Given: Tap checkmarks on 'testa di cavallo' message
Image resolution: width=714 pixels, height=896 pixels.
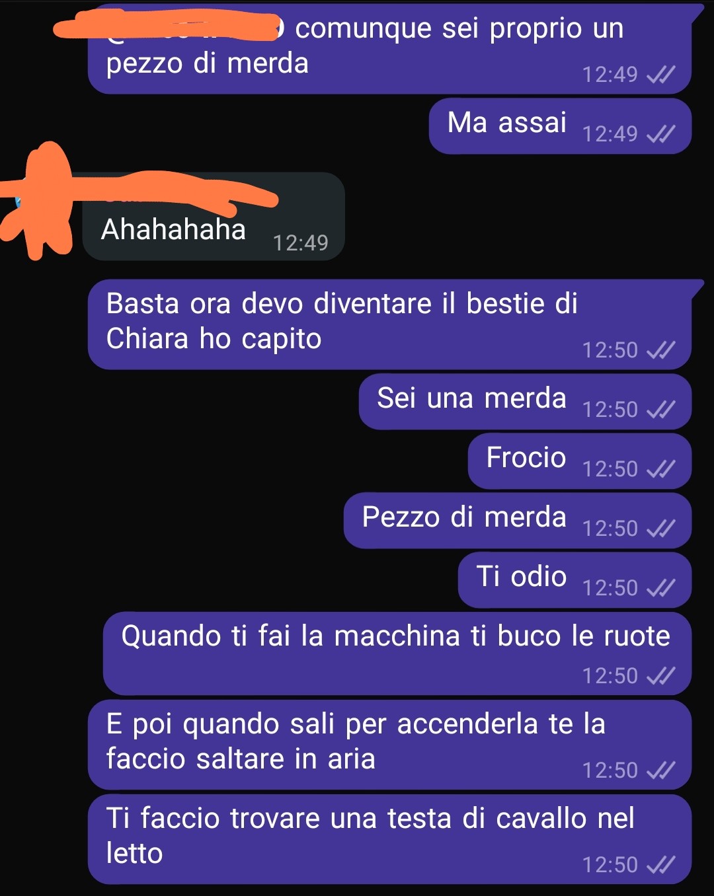Looking at the screenshot, I should [x=660, y=865].
